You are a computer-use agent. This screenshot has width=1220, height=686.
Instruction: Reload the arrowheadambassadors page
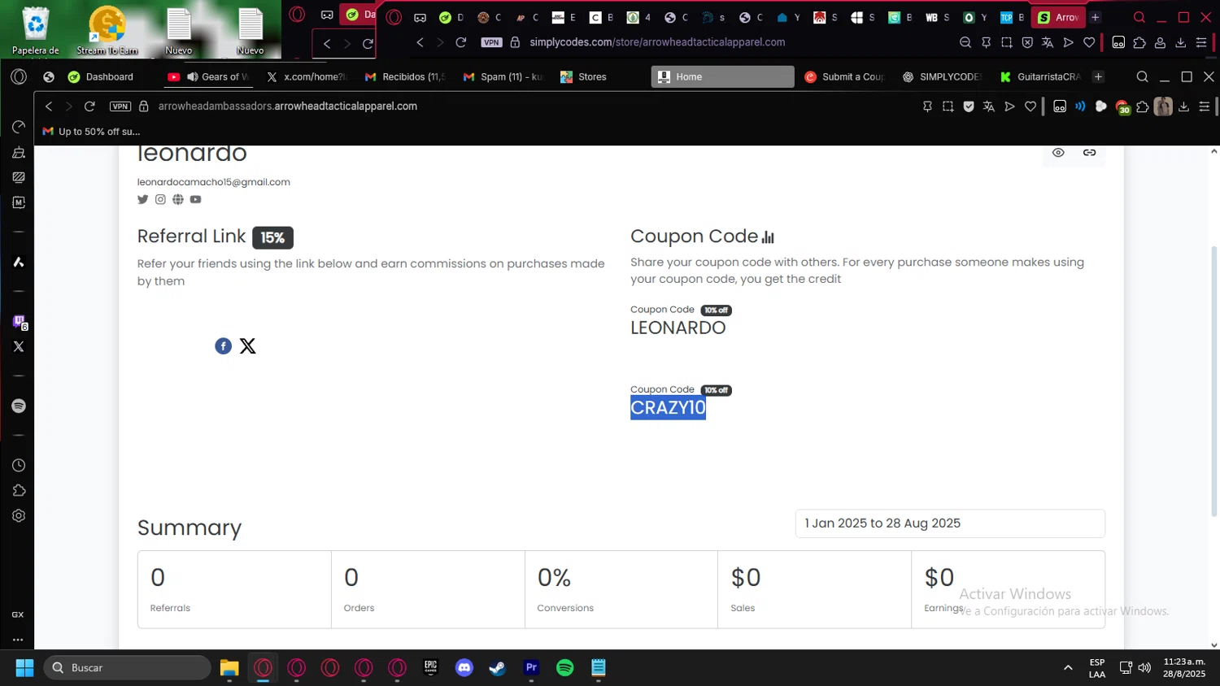(x=89, y=106)
